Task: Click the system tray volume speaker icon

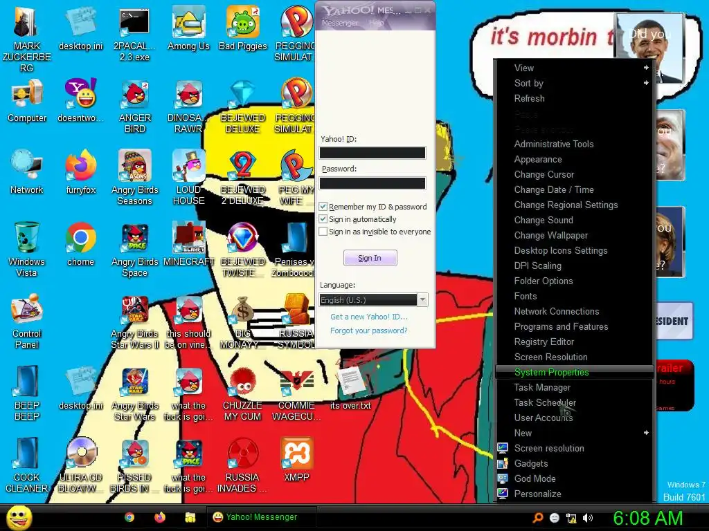Action: click(588, 518)
